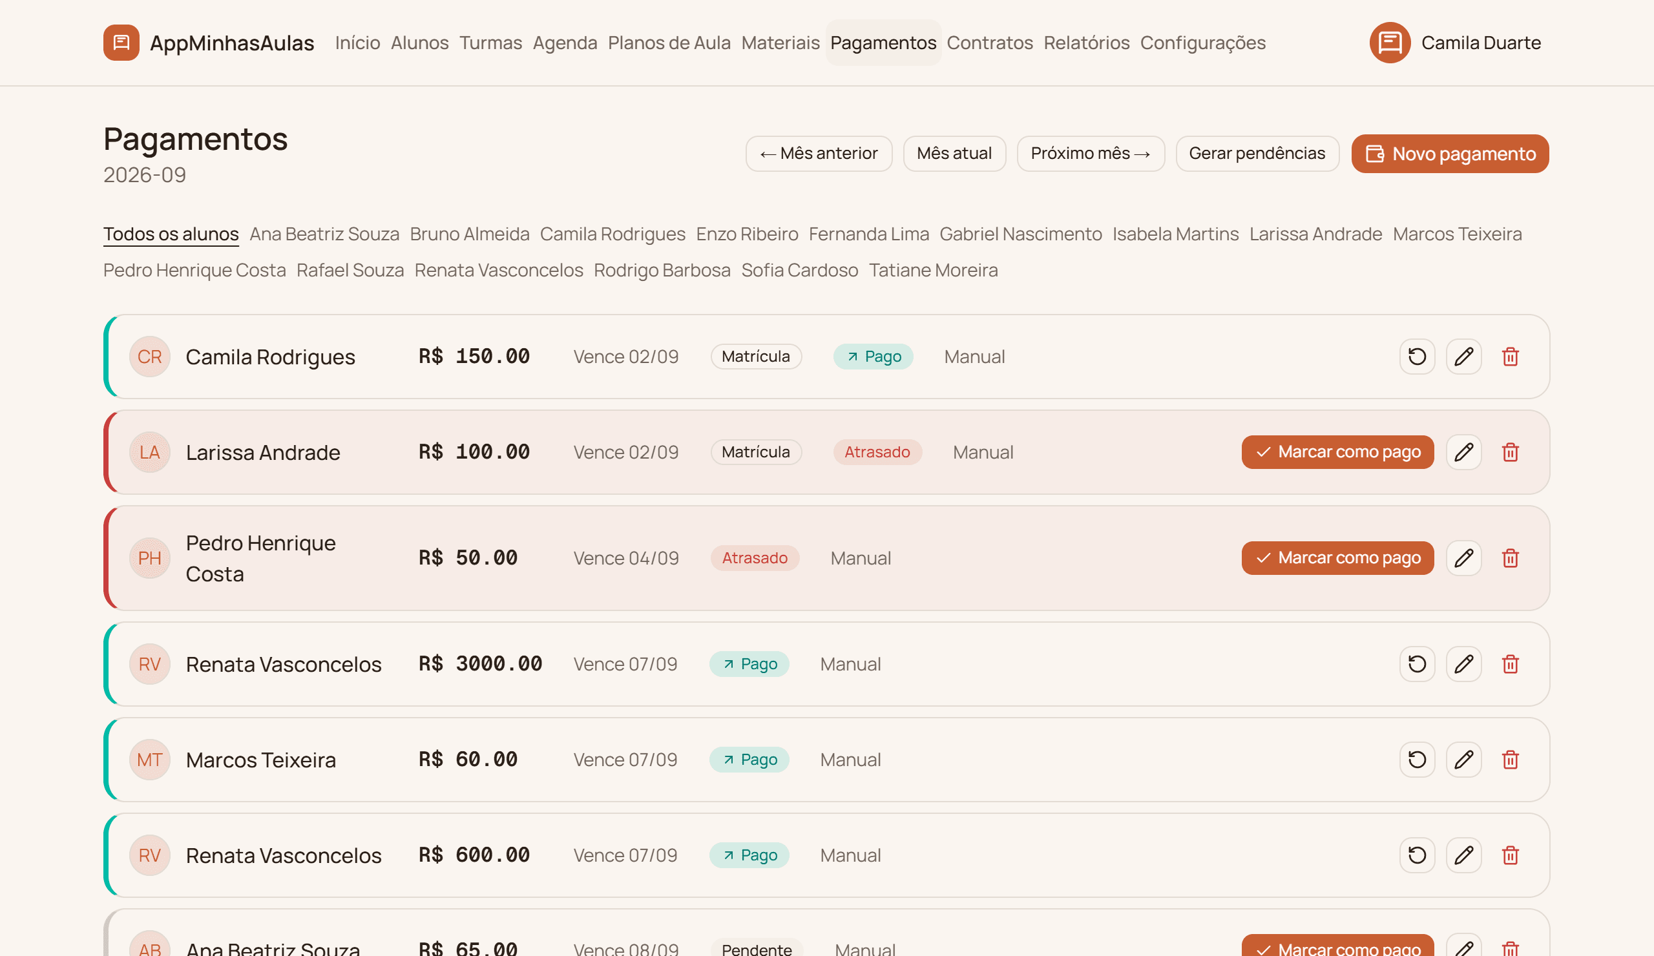The image size is (1654, 956).
Task: Filter by Rodrigo Barbosa
Action: (662, 271)
